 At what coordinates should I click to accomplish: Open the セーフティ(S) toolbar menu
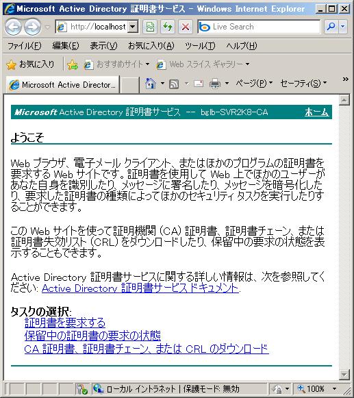pos(303,84)
